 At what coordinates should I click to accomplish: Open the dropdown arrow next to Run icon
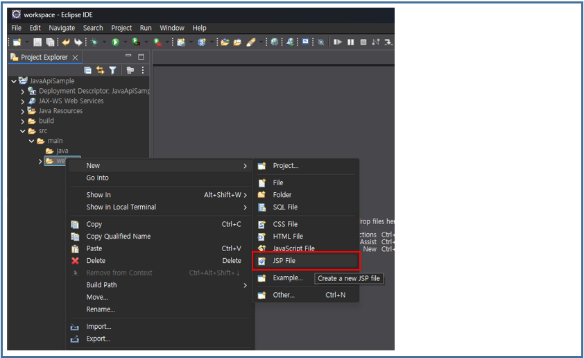pos(125,42)
